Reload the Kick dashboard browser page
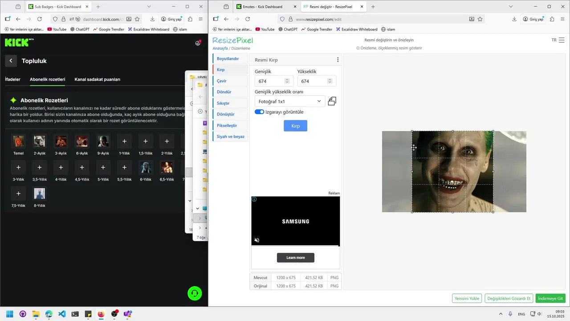The image size is (570, 321). (40, 19)
